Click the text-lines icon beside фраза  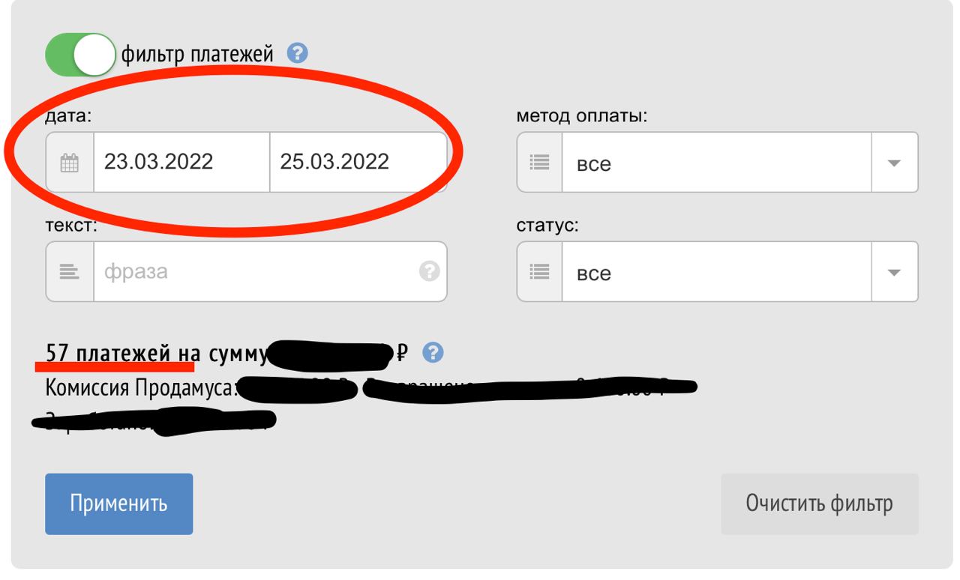tap(70, 271)
